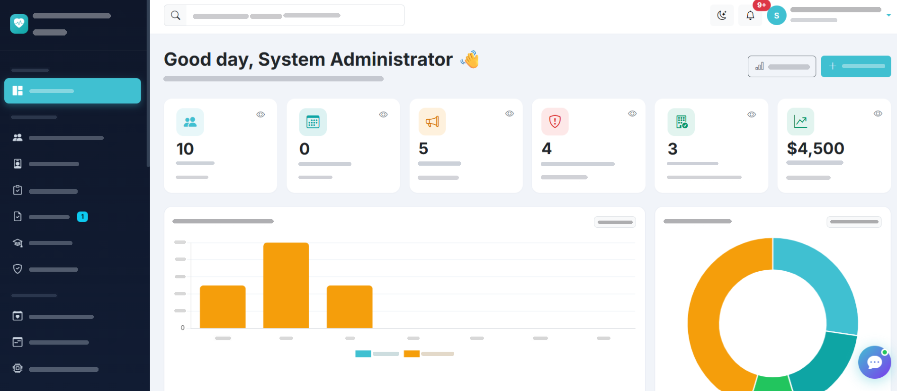Toggle the eye icon on the 4 card
Screen dimensions: 897x391
(x=632, y=114)
